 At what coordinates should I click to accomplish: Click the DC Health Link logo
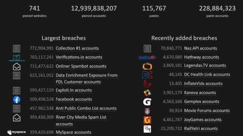[x=147, y=75]
